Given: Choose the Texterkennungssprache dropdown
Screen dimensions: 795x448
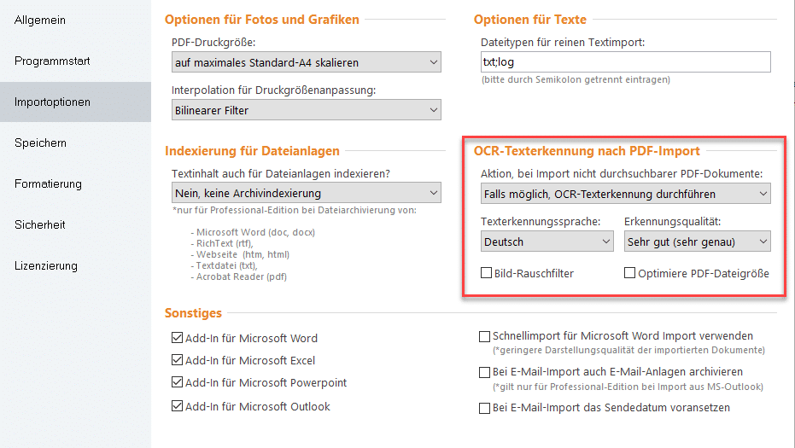Looking at the screenshot, I should [547, 241].
